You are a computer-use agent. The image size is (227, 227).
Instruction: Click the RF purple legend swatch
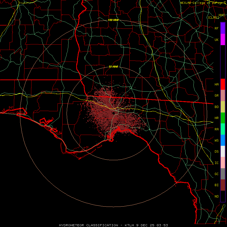click(x=223, y=28)
